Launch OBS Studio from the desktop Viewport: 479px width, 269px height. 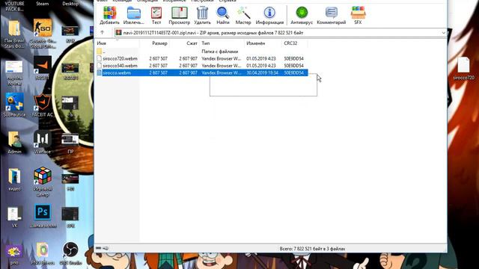point(70,254)
